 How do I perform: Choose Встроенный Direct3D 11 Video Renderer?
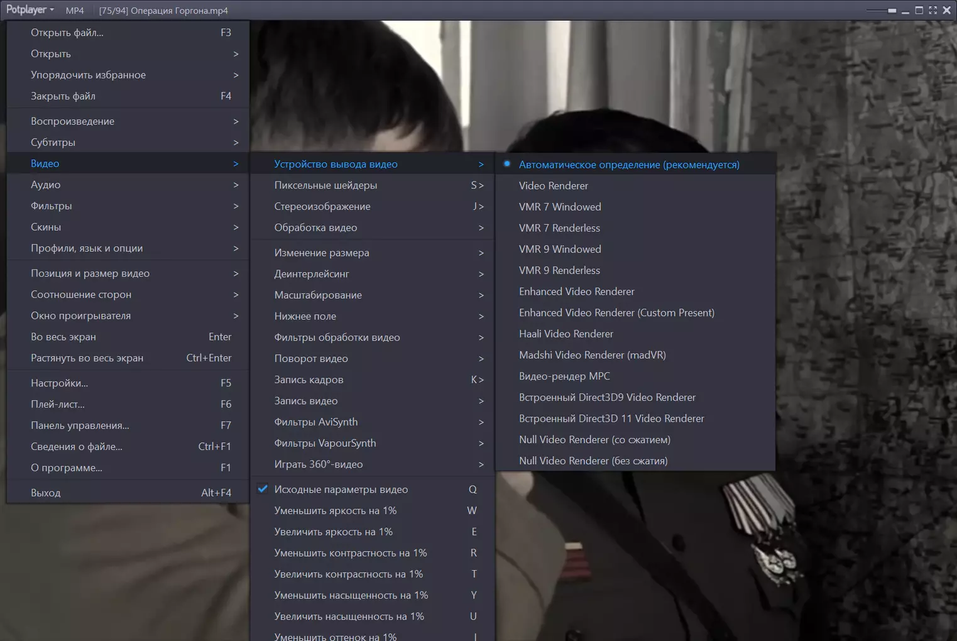pyautogui.click(x=611, y=419)
